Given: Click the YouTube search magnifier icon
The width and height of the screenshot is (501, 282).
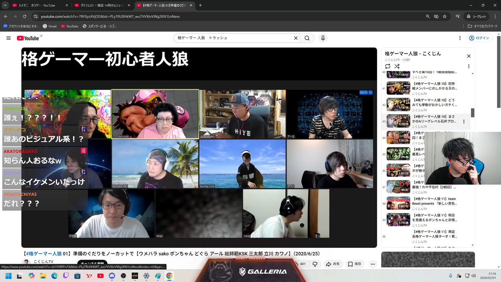Looking at the screenshot, I should point(306,38).
